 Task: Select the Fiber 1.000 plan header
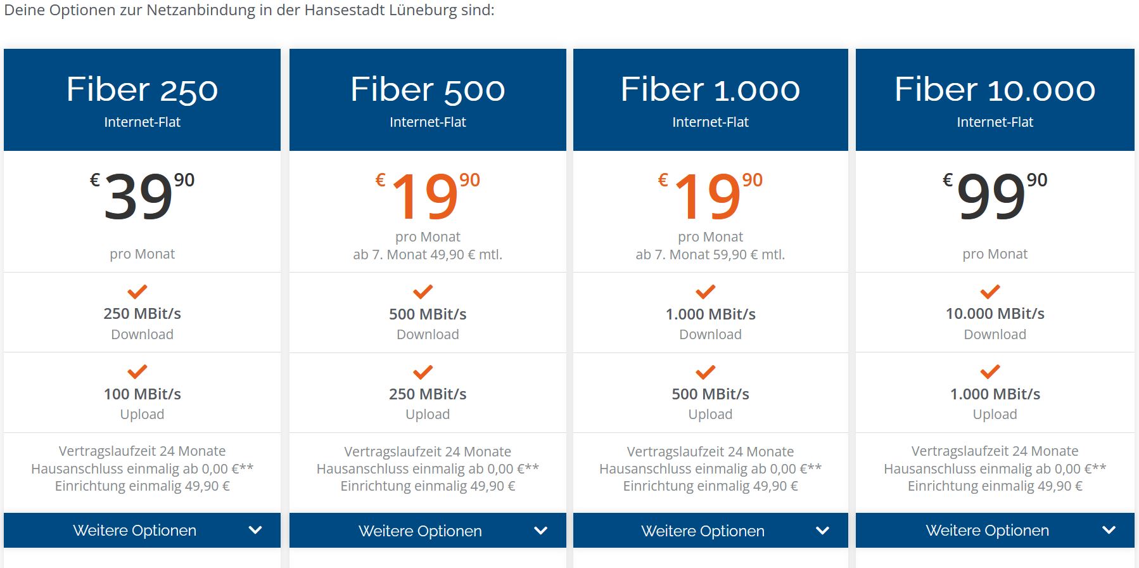(710, 100)
